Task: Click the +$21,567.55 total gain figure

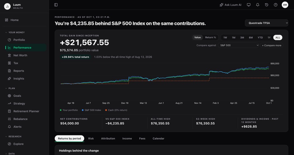Action: (x=84, y=43)
